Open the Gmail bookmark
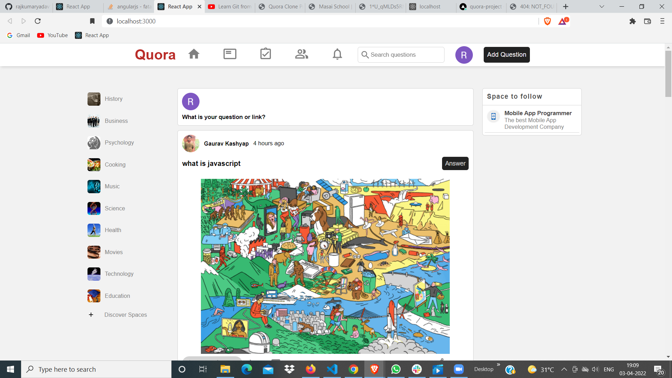 19,35
